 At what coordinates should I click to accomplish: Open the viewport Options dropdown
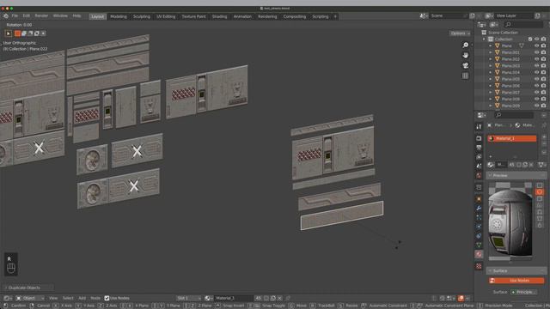point(460,33)
